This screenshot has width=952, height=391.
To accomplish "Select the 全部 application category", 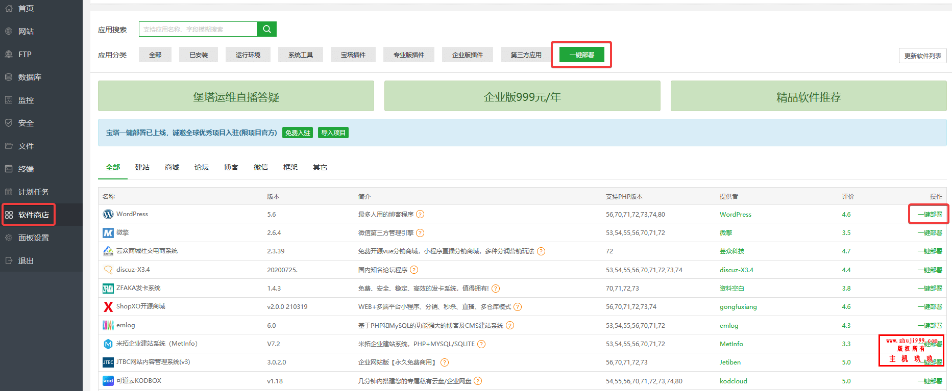I will pyautogui.click(x=155, y=55).
